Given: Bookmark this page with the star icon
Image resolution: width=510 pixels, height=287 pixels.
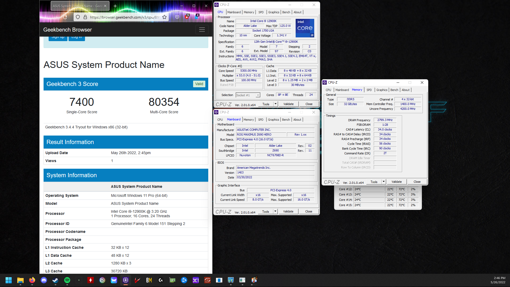Looking at the screenshot, I should click(x=164, y=17).
